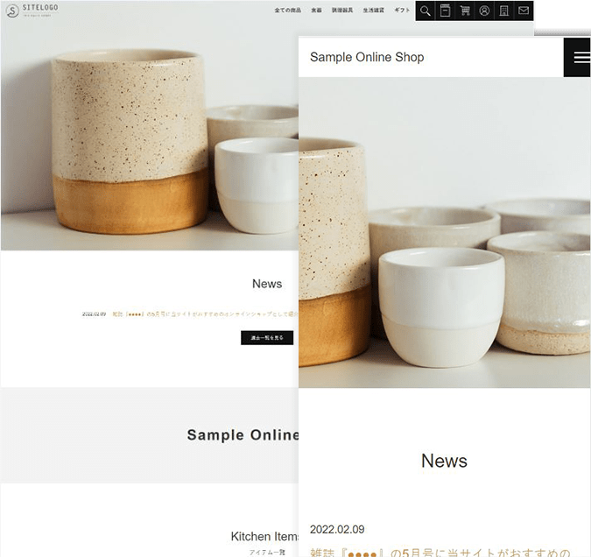Open the 全ての商品 menu item
Viewport: 591px width, 557px height.
click(x=287, y=11)
